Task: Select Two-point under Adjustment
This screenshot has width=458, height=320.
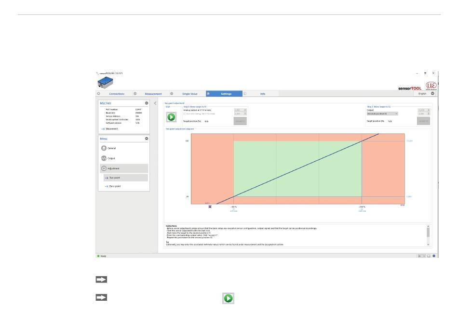Action: coord(126,178)
